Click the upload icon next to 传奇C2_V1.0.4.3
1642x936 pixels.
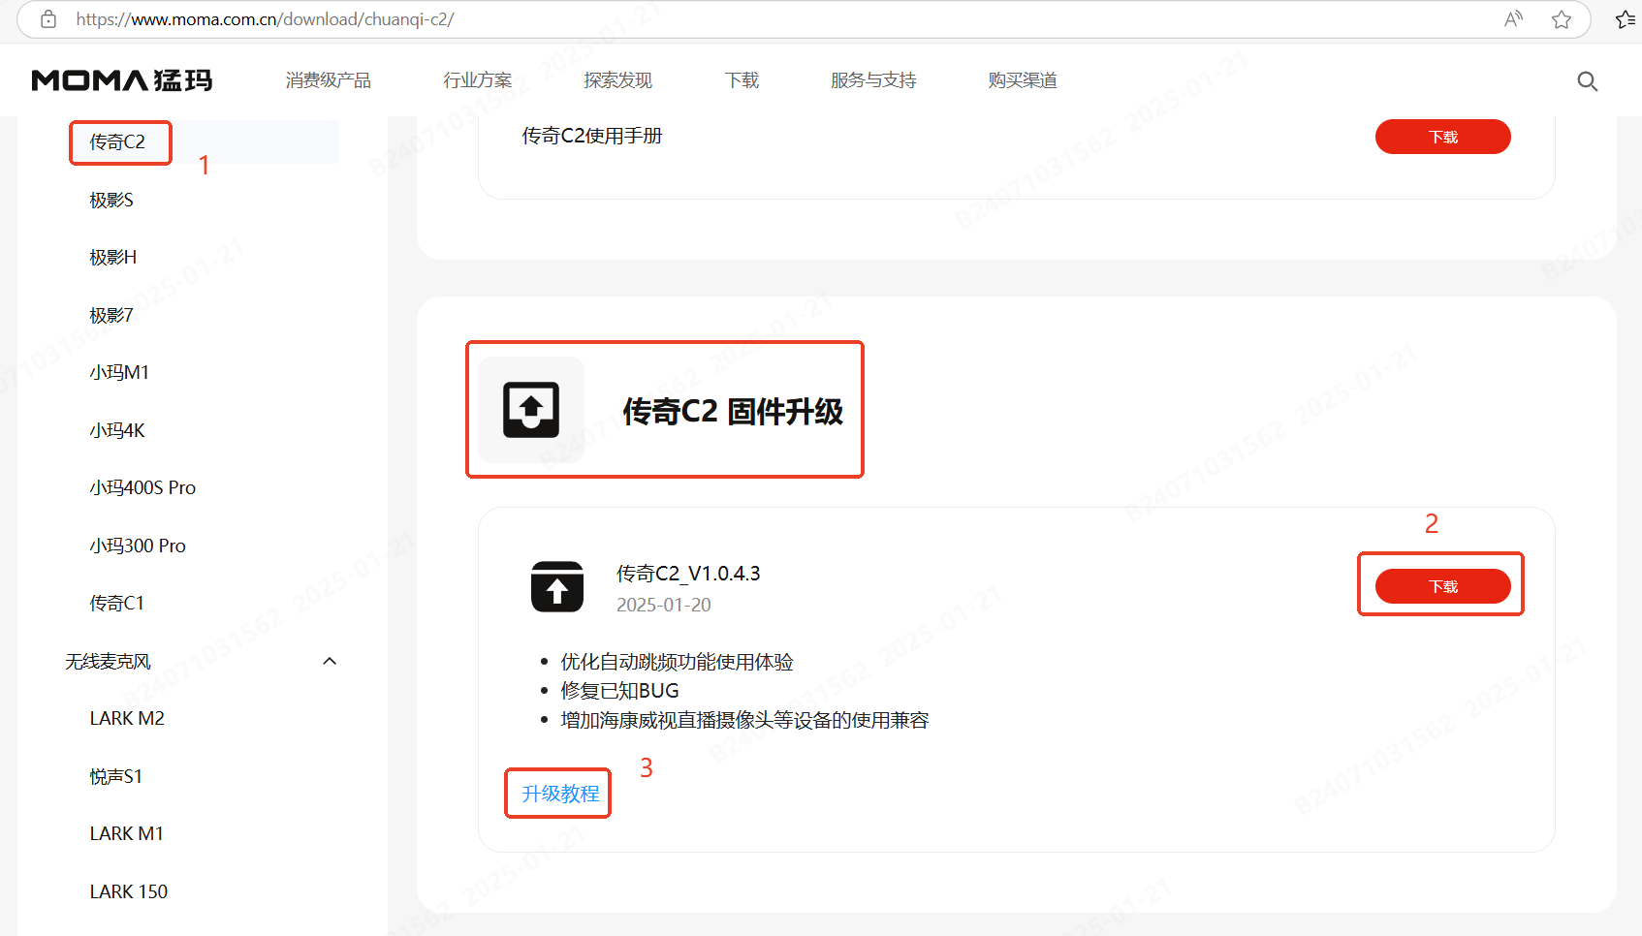point(557,587)
